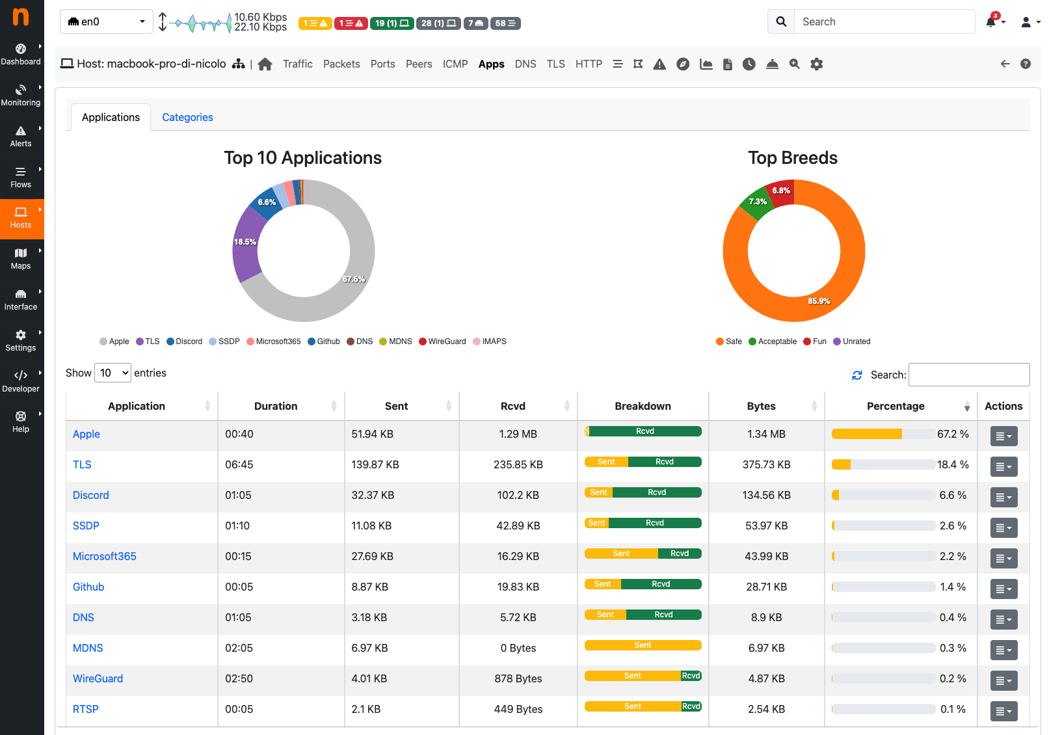This screenshot has width=1049, height=735.
Task: Sort table by Percentage column
Action: tap(901, 406)
